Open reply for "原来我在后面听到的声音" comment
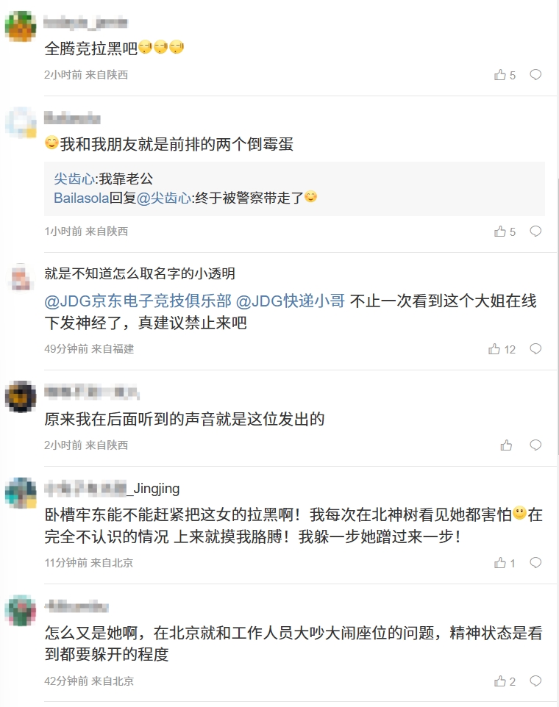 click(x=535, y=445)
